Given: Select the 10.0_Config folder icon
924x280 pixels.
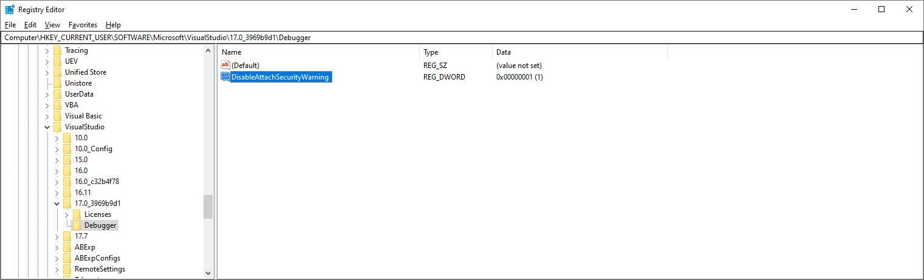Looking at the screenshot, I should 67,149.
